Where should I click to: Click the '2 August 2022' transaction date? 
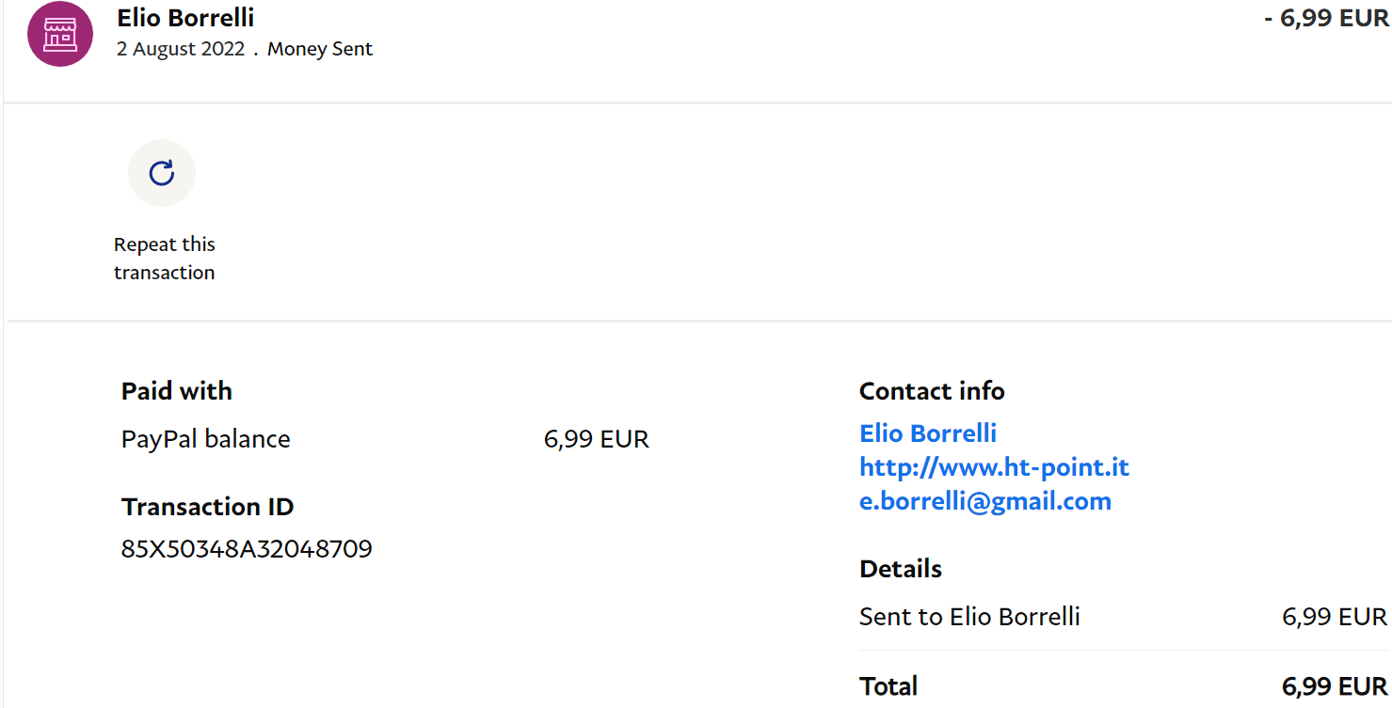180,49
